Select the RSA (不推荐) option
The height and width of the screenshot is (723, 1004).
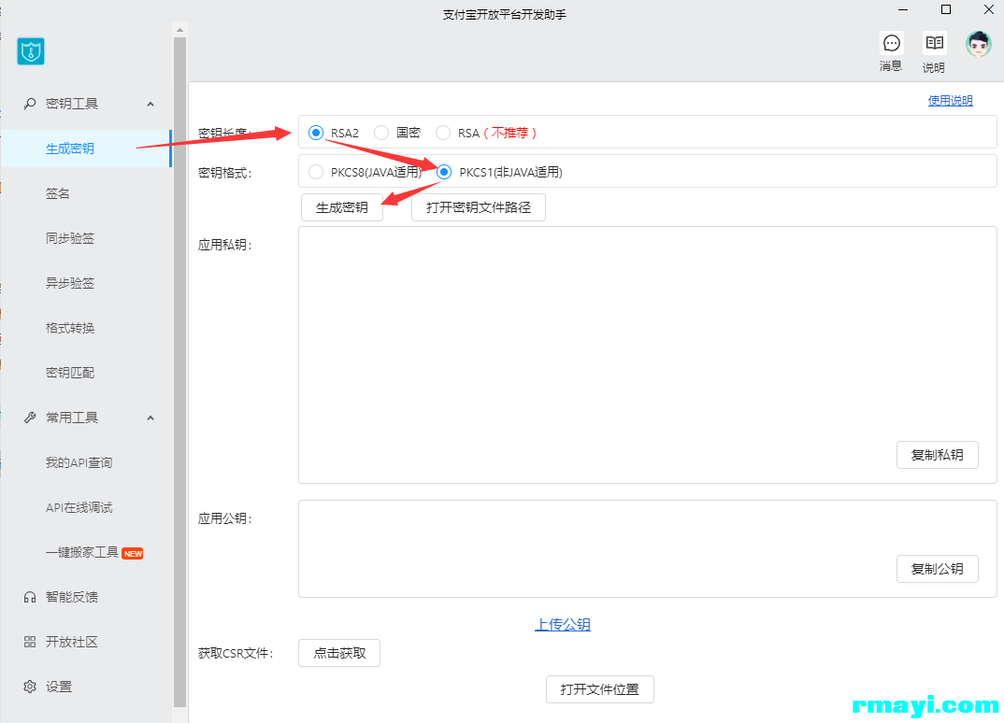click(x=442, y=133)
